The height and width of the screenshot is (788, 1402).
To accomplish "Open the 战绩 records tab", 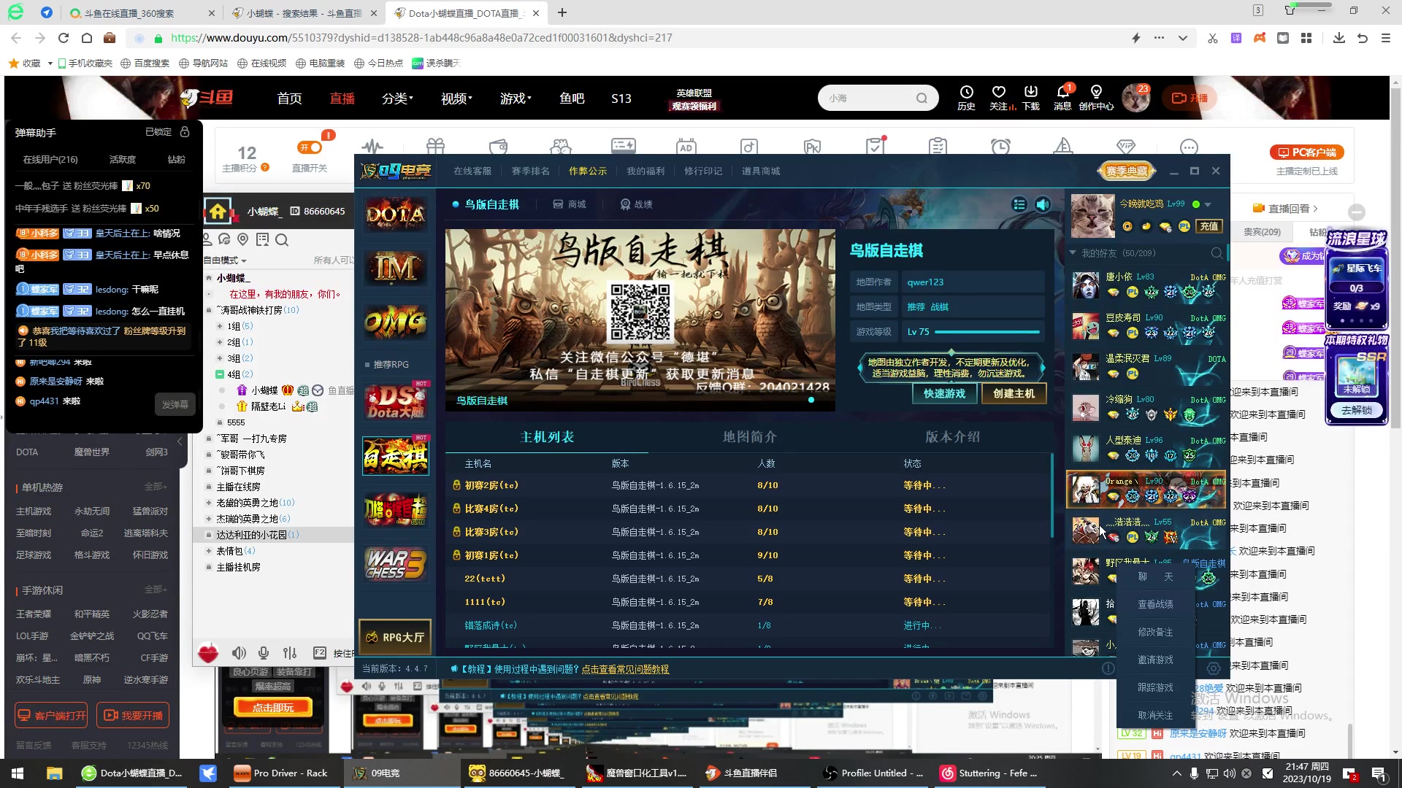I will point(636,204).
